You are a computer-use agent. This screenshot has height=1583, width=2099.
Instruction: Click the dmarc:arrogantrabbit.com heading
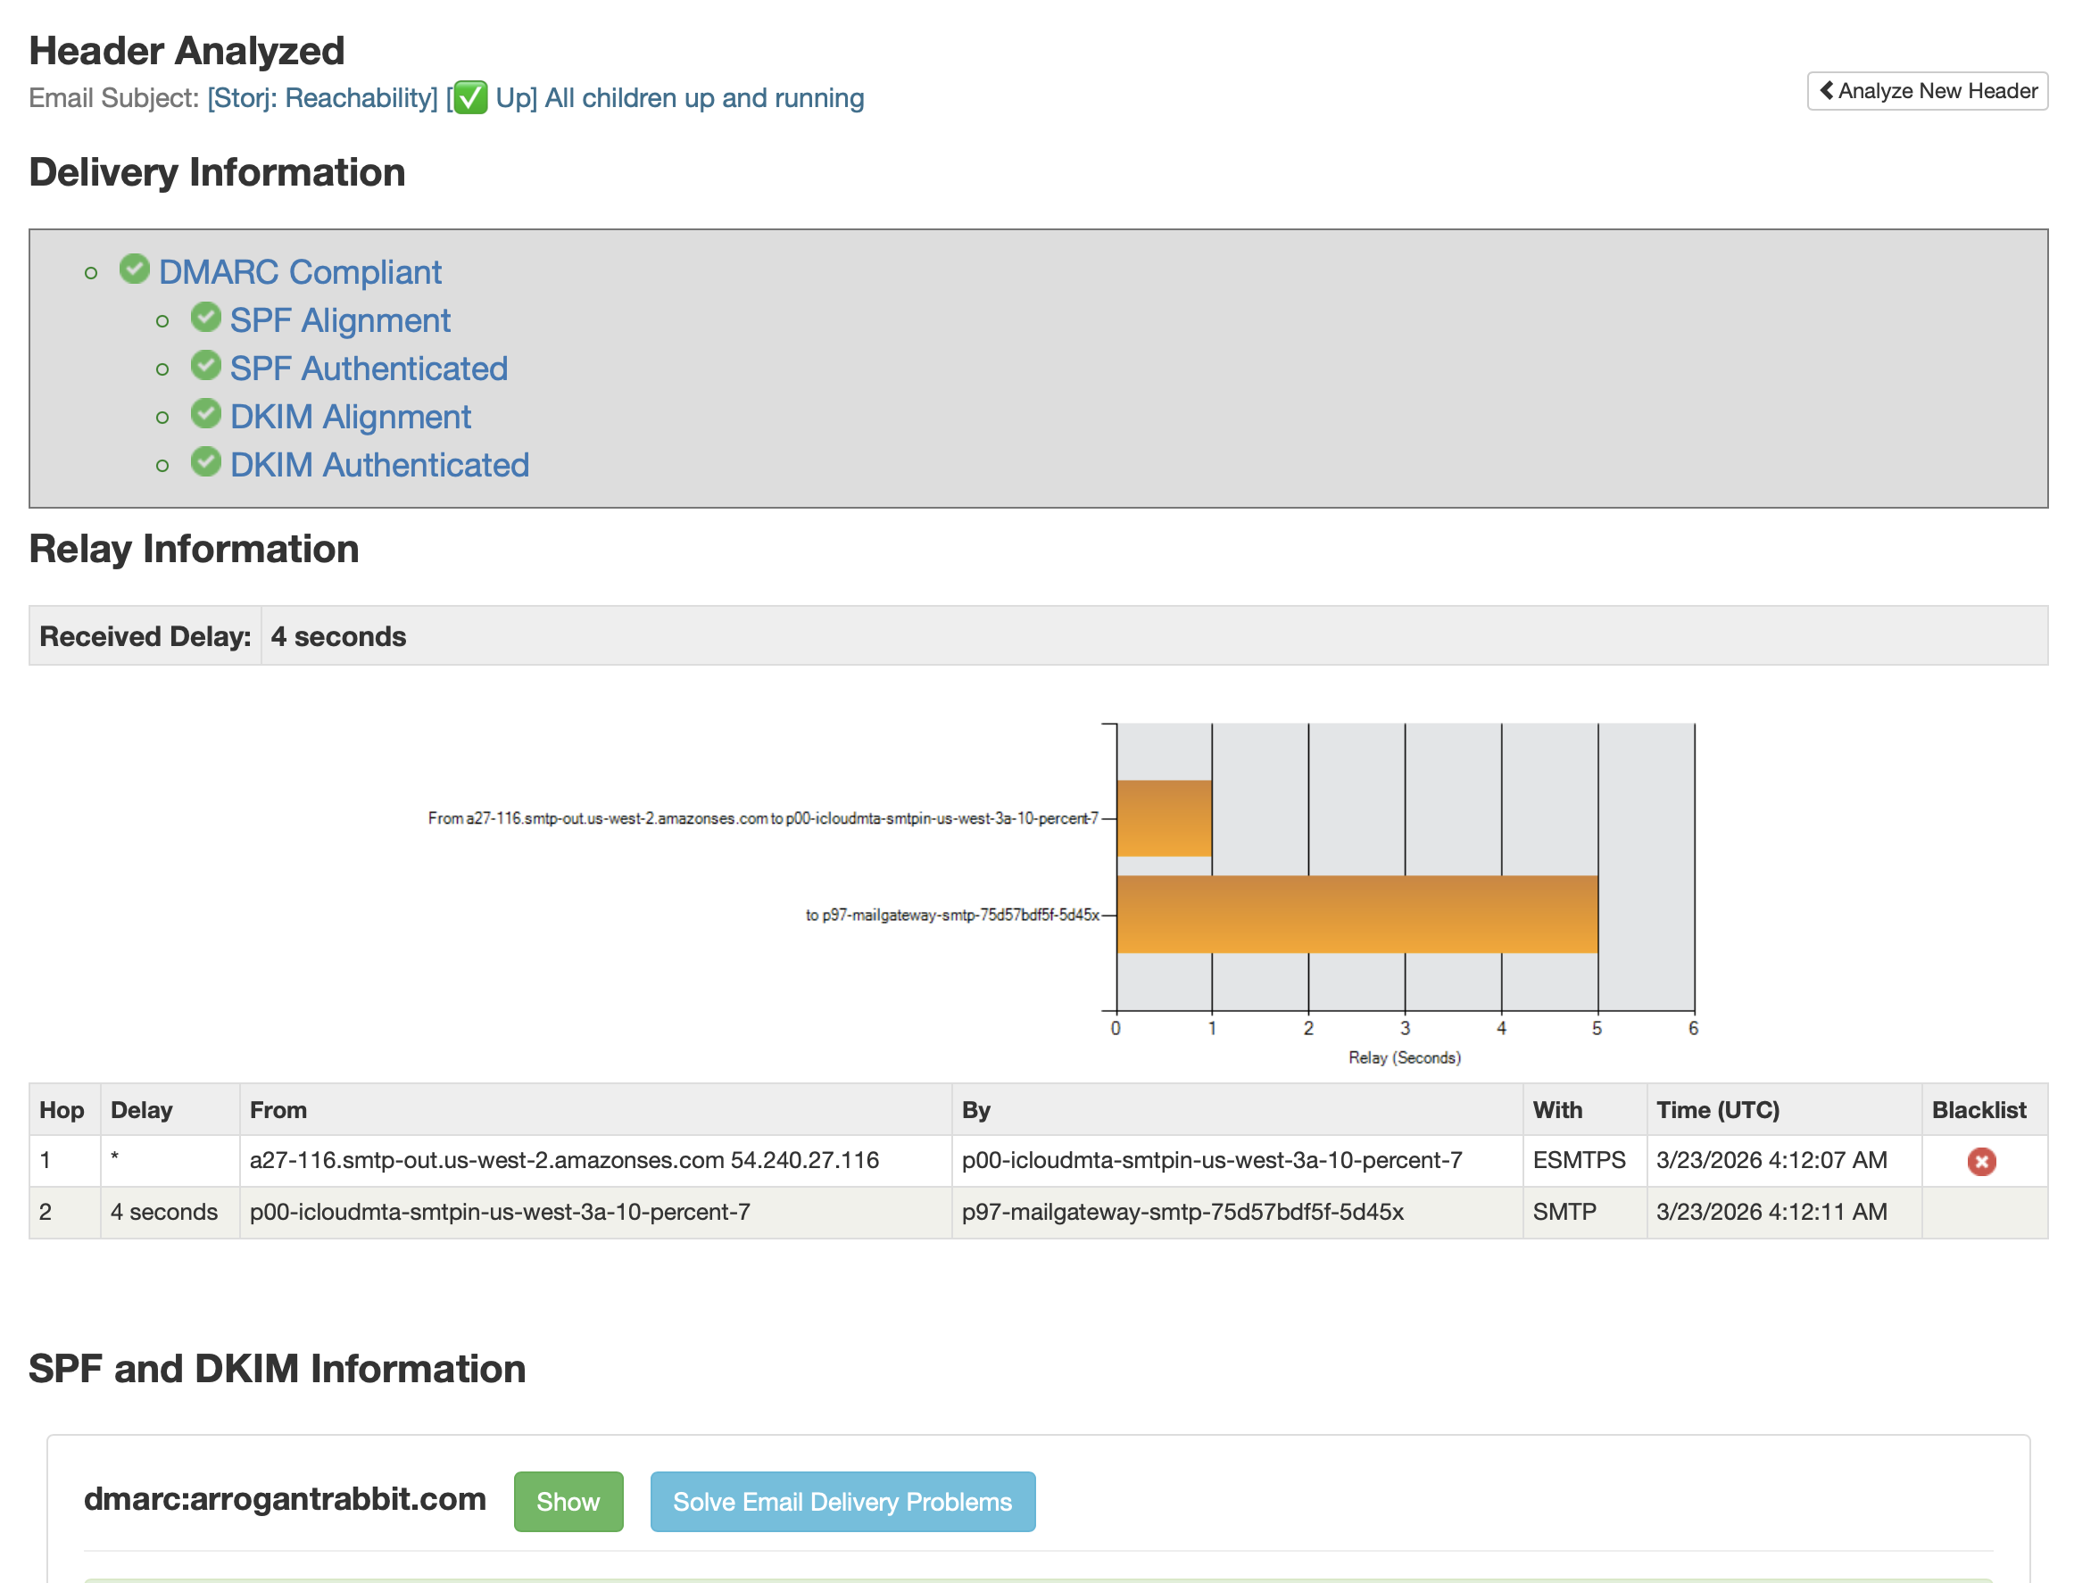[285, 1498]
